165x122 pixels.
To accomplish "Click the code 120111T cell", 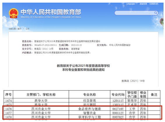I will click(118, 101).
